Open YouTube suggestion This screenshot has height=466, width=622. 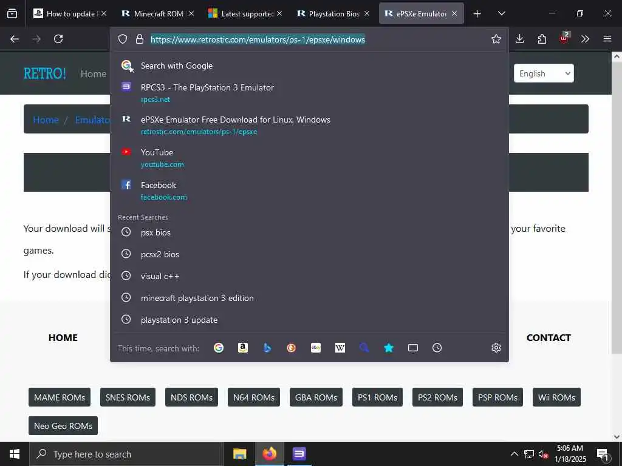(309, 158)
